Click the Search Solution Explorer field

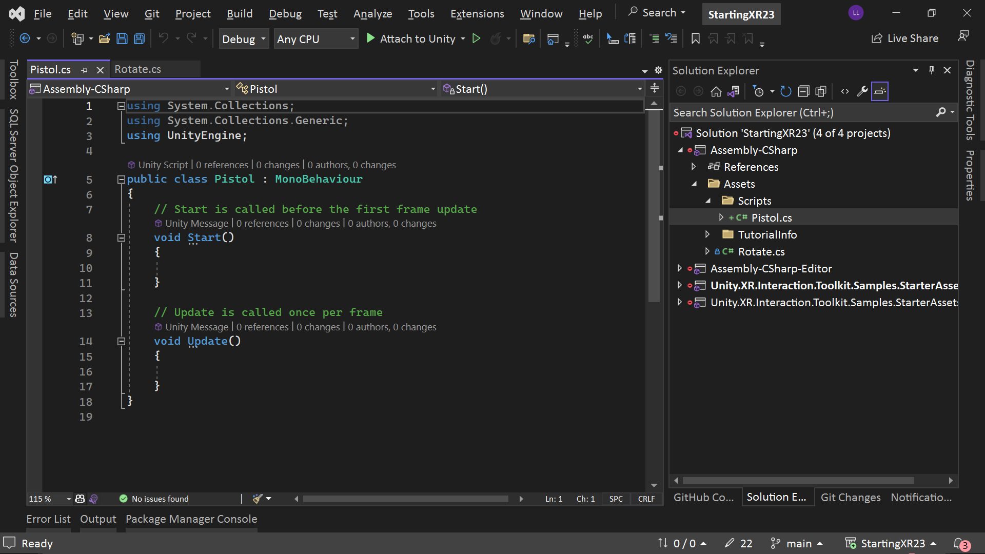coord(804,112)
